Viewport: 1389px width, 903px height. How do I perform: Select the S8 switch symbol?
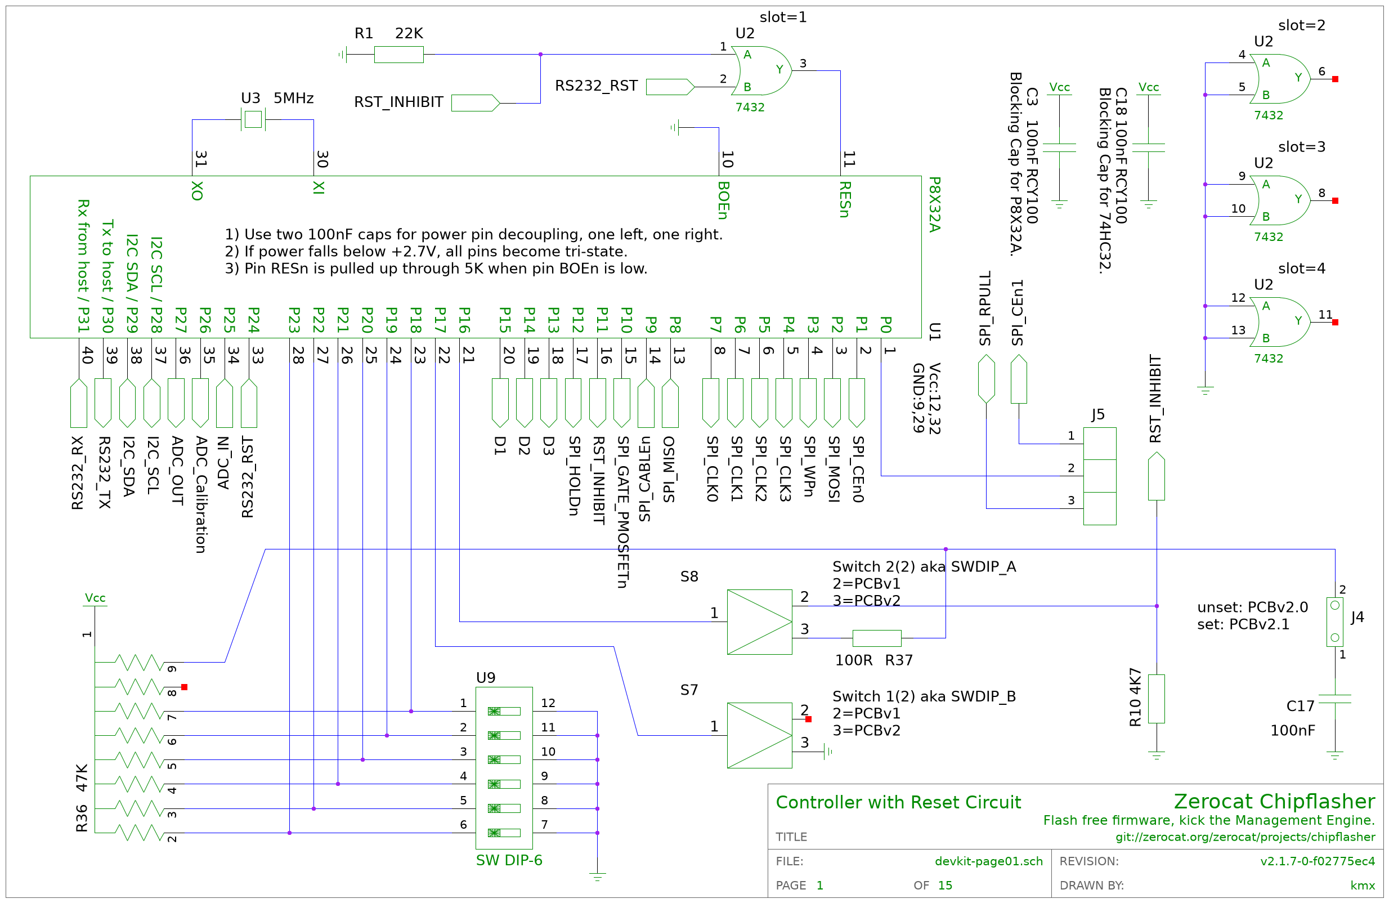tap(759, 622)
